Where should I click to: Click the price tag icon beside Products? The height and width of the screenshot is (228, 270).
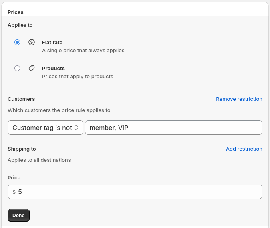click(x=32, y=68)
